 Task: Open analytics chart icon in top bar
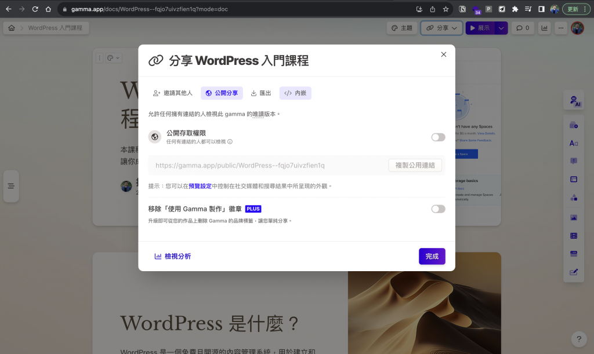[x=544, y=28]
